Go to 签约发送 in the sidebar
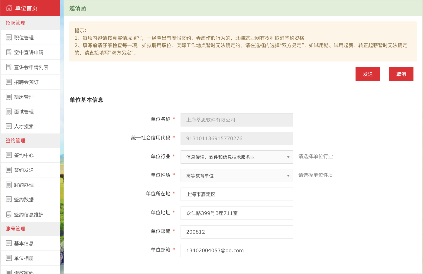This screenshot has width=423, height=274. coord(24,170)
